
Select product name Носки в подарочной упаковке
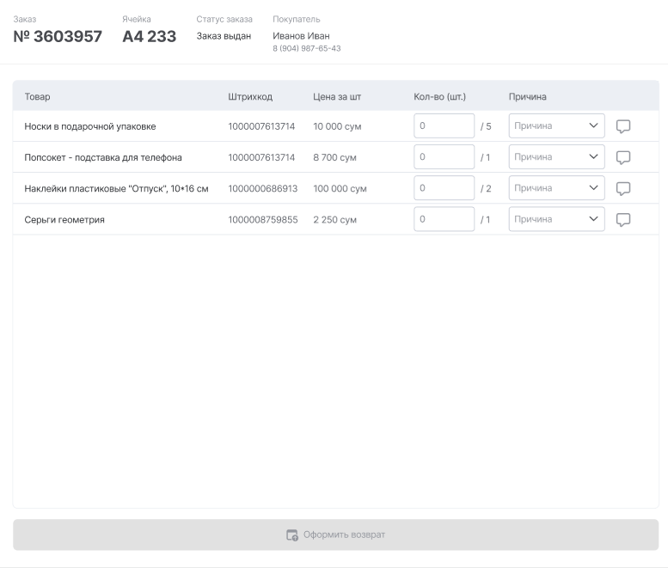(x=90, y=126)
